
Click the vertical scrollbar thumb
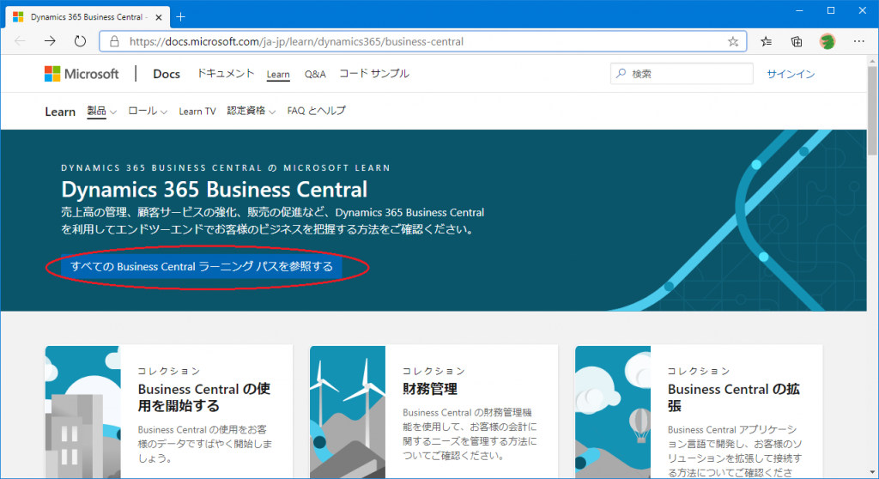[872, 111]
